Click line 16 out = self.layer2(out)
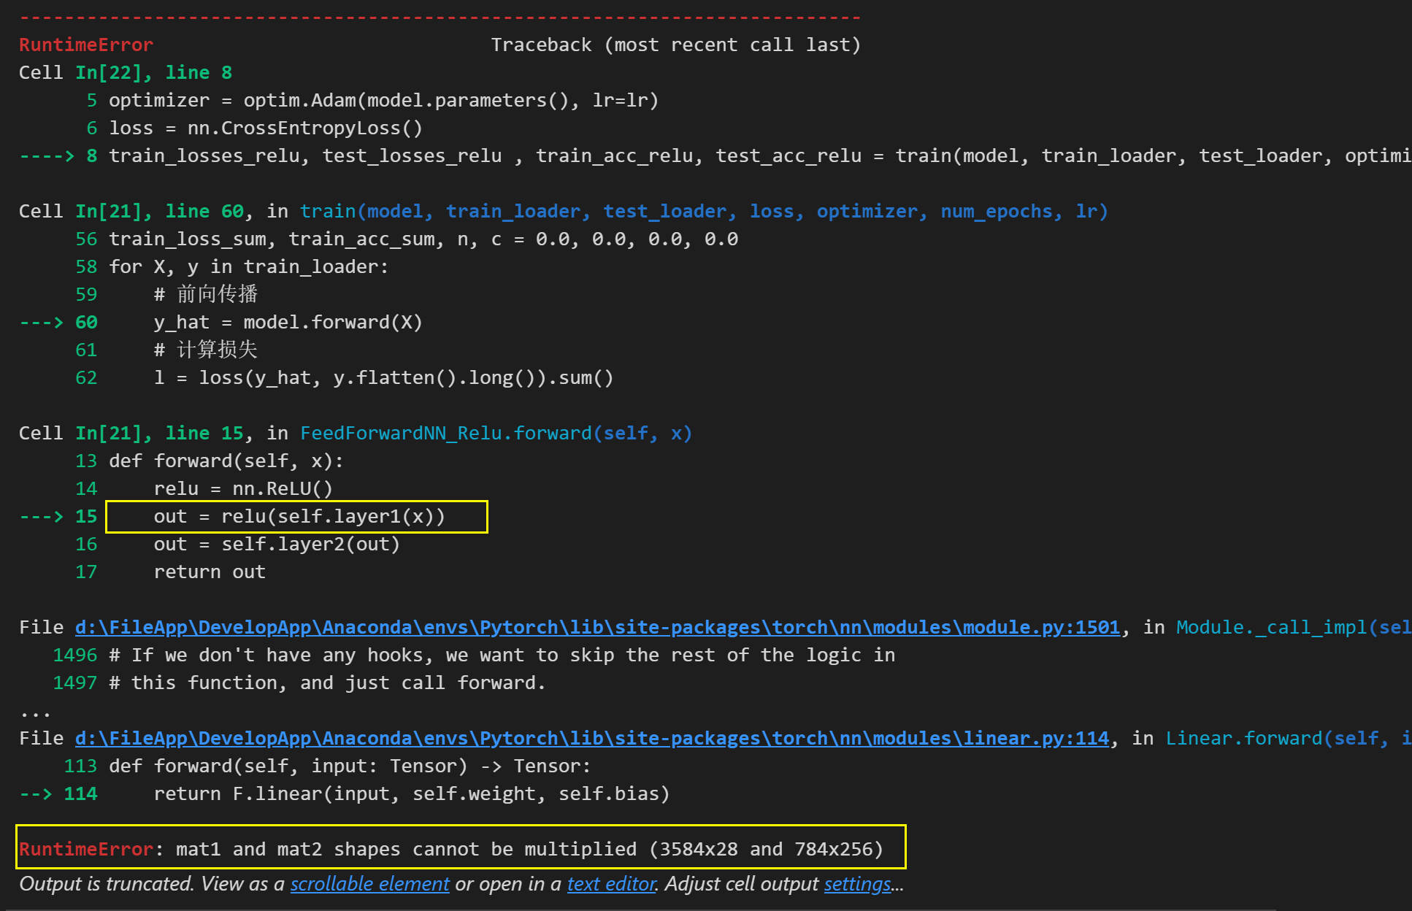 (x=277, y=544)
